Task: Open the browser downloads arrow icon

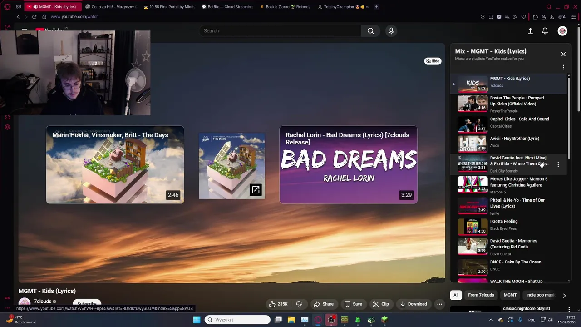Action: (551, 17)
